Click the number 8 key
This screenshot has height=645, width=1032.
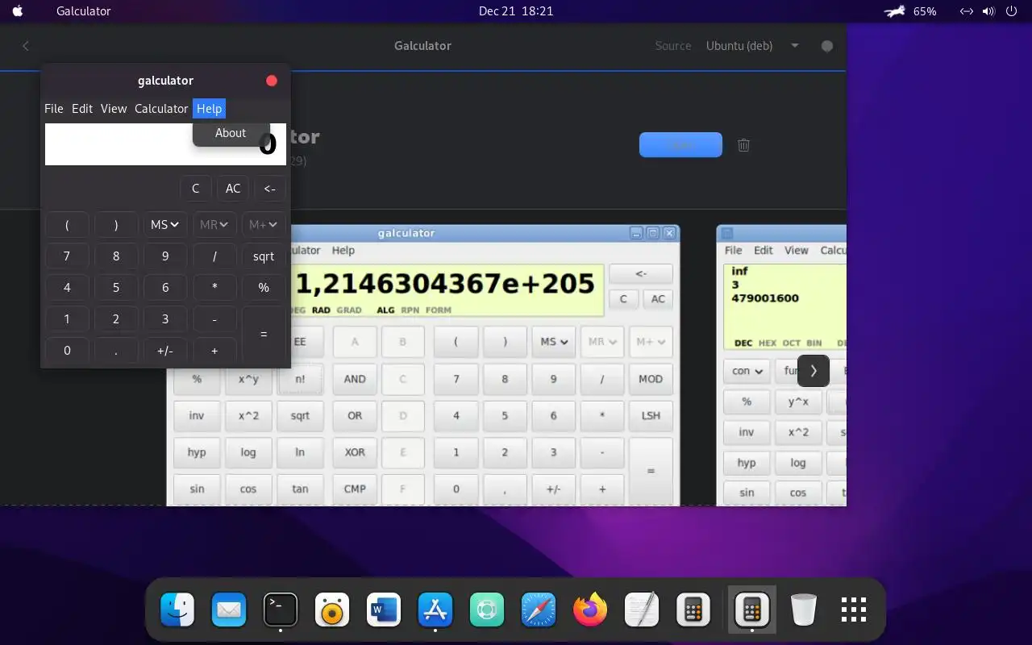tap(116, 256)
